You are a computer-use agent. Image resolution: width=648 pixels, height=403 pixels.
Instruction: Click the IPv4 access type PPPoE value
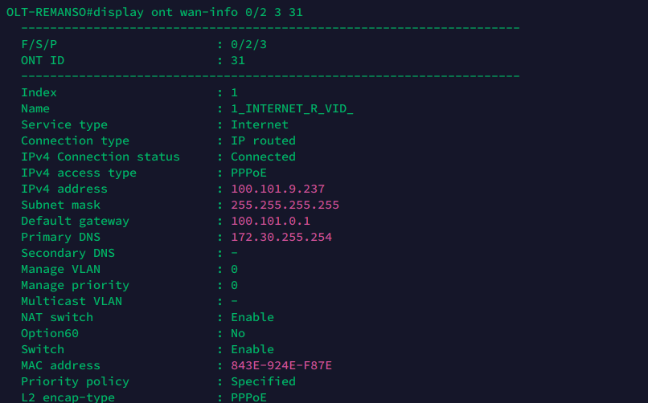click(x=248, y=173)
